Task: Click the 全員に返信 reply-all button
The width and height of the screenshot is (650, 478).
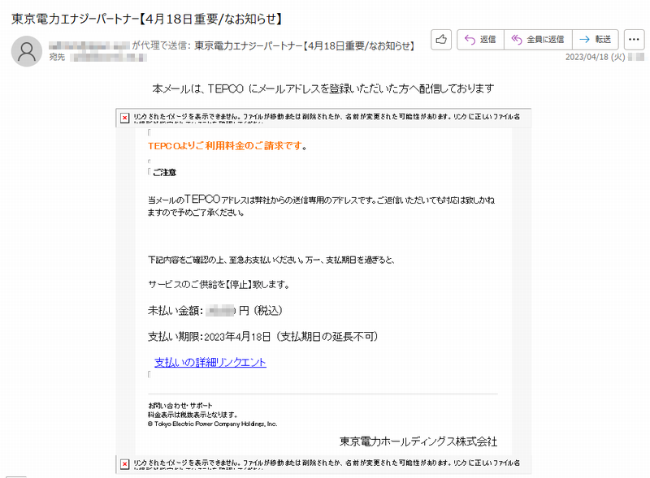Action: (538, 40)
